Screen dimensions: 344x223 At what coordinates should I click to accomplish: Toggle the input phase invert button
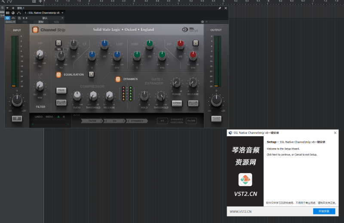[17, 119]
